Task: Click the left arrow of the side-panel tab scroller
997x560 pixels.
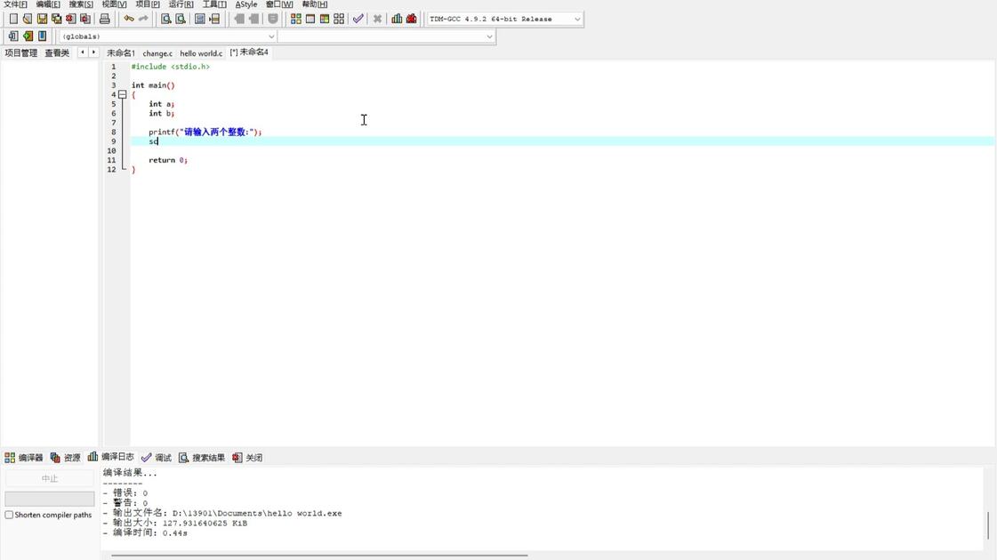Action: (83, 52)
